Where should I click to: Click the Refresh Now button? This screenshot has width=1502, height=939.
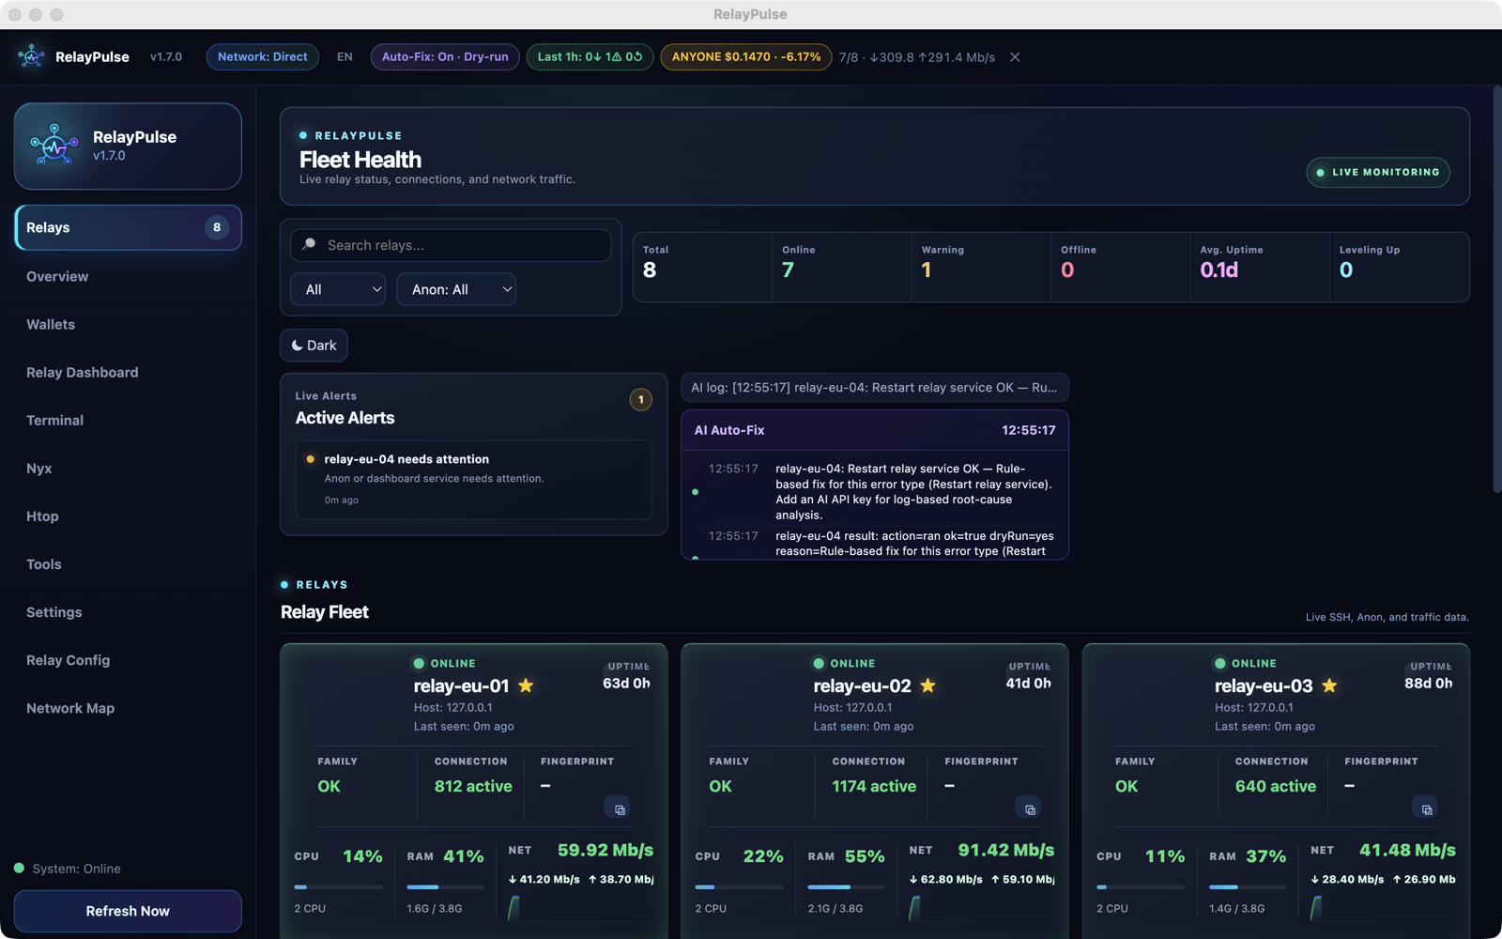click(x=128, y=911)
